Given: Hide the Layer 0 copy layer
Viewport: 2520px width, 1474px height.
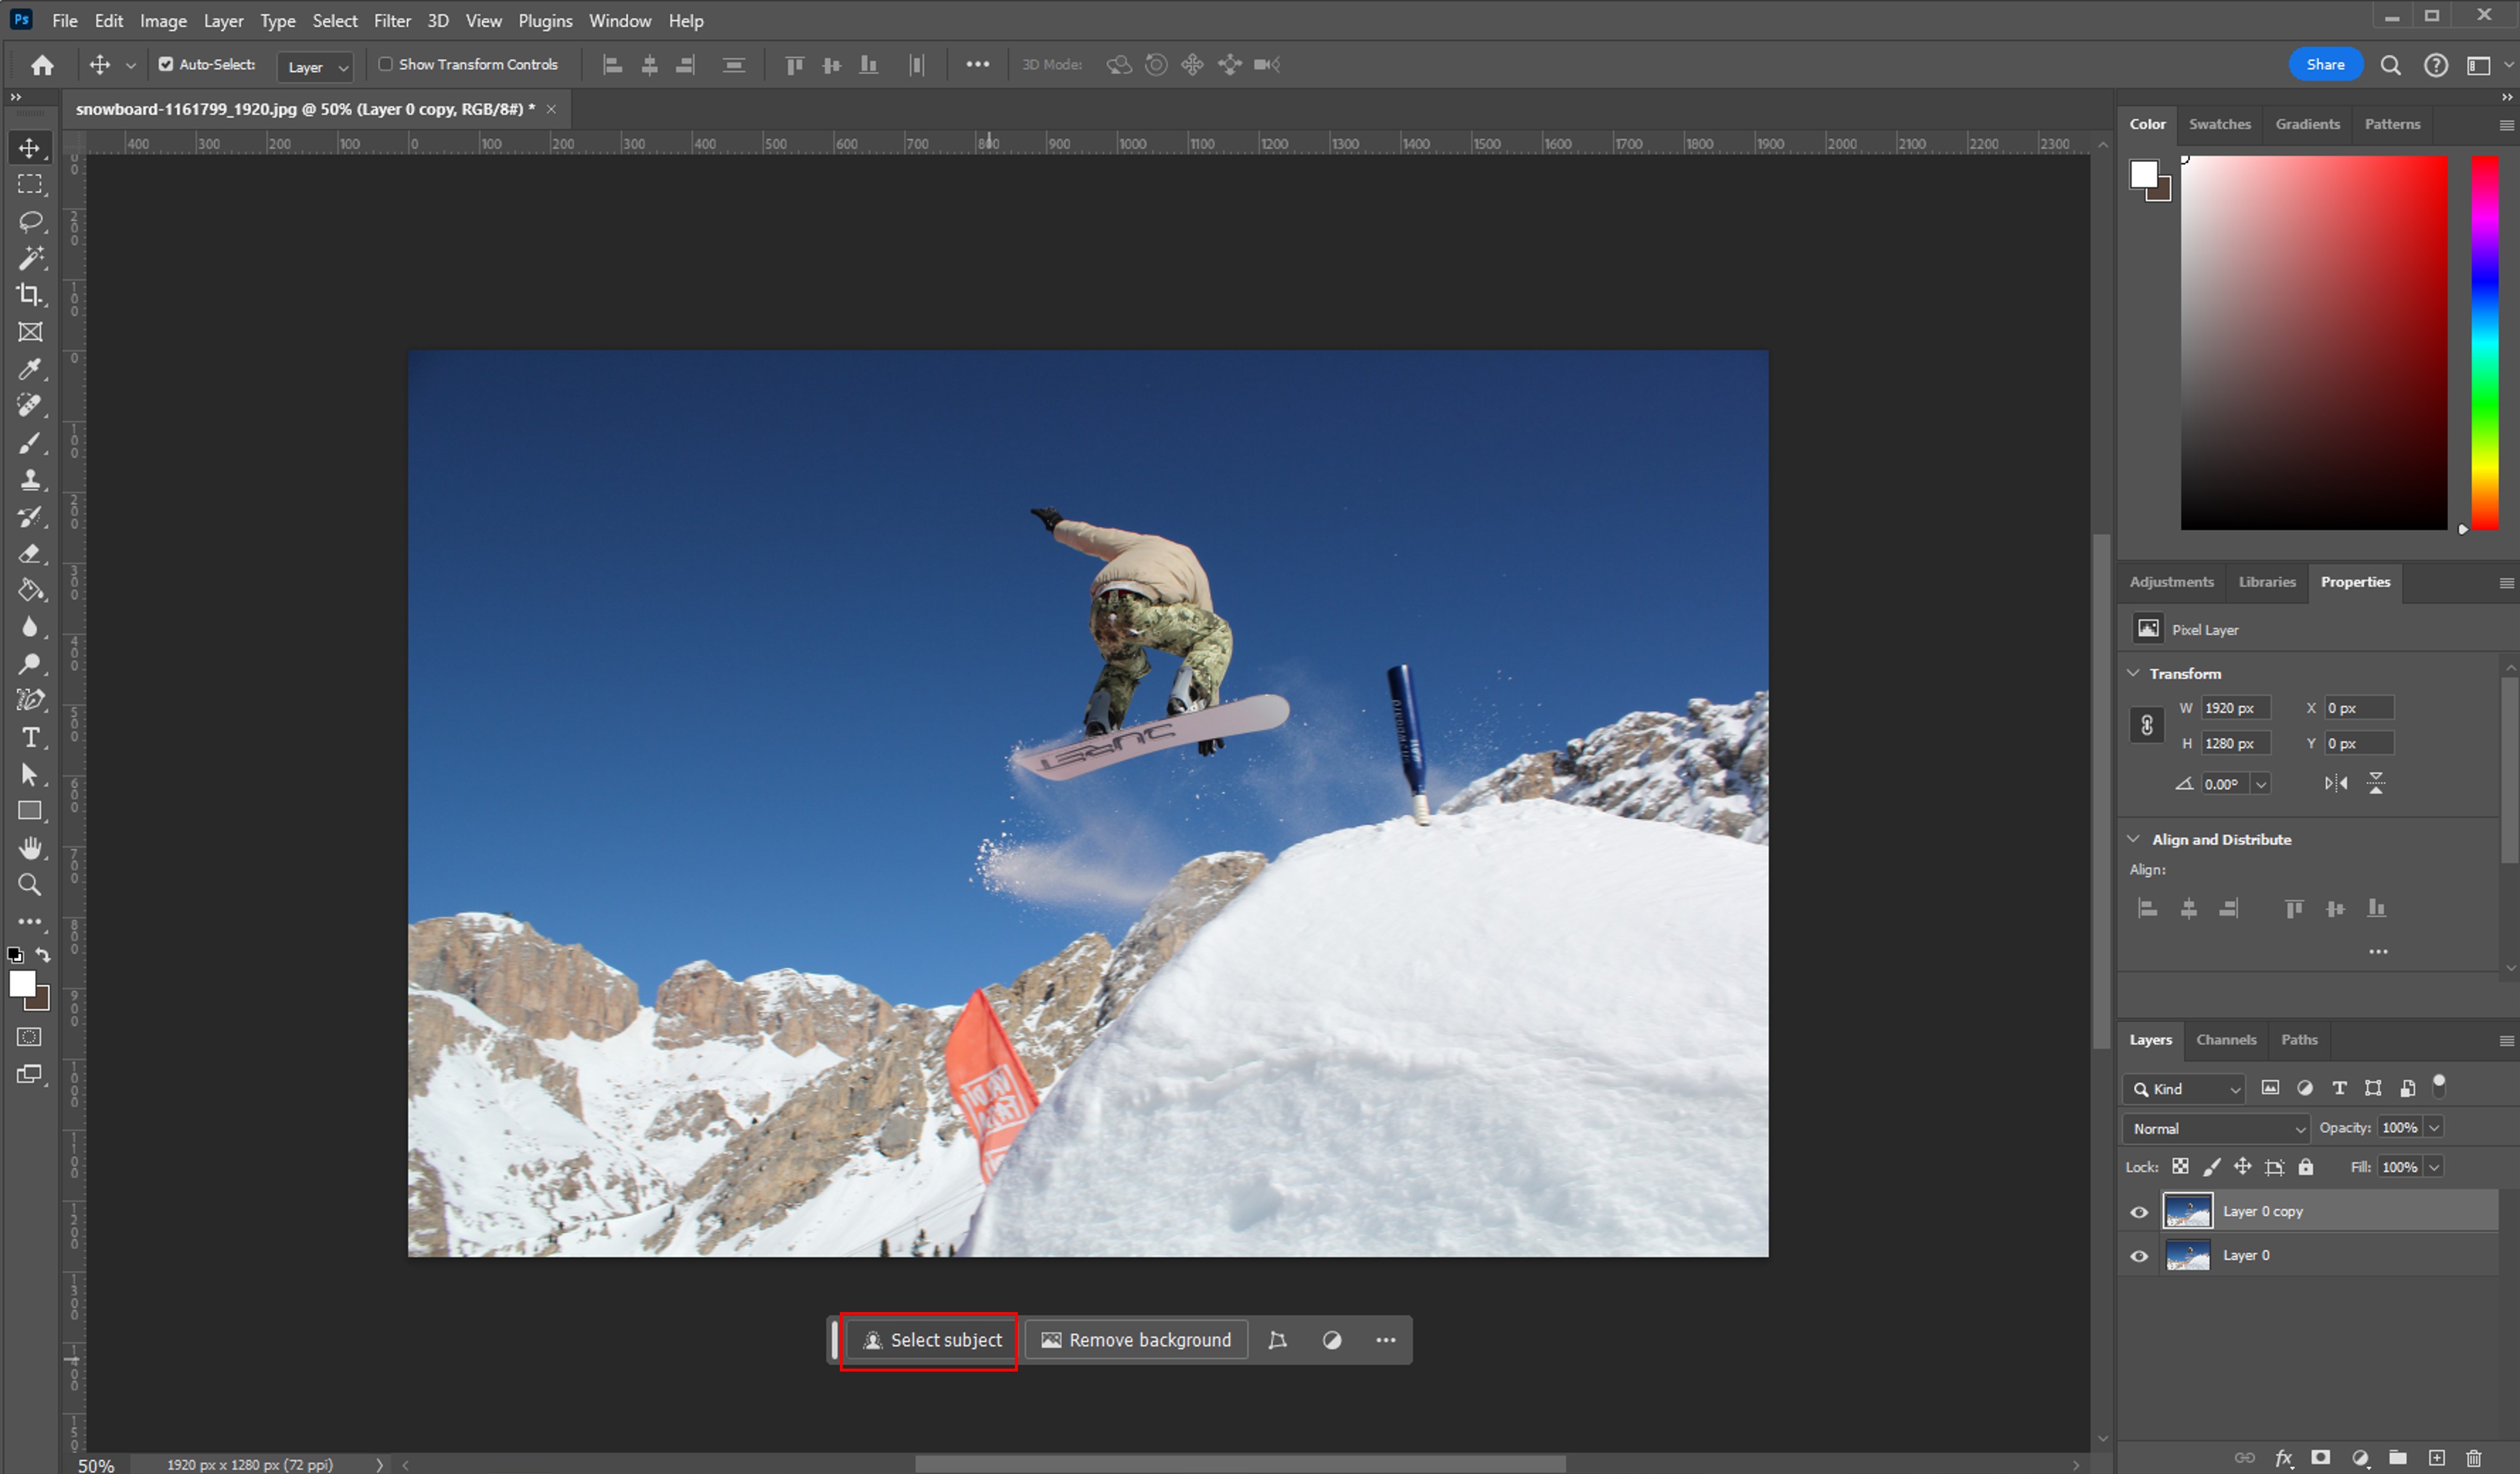Looking at the screenshot, I should pos(2139,1212).
